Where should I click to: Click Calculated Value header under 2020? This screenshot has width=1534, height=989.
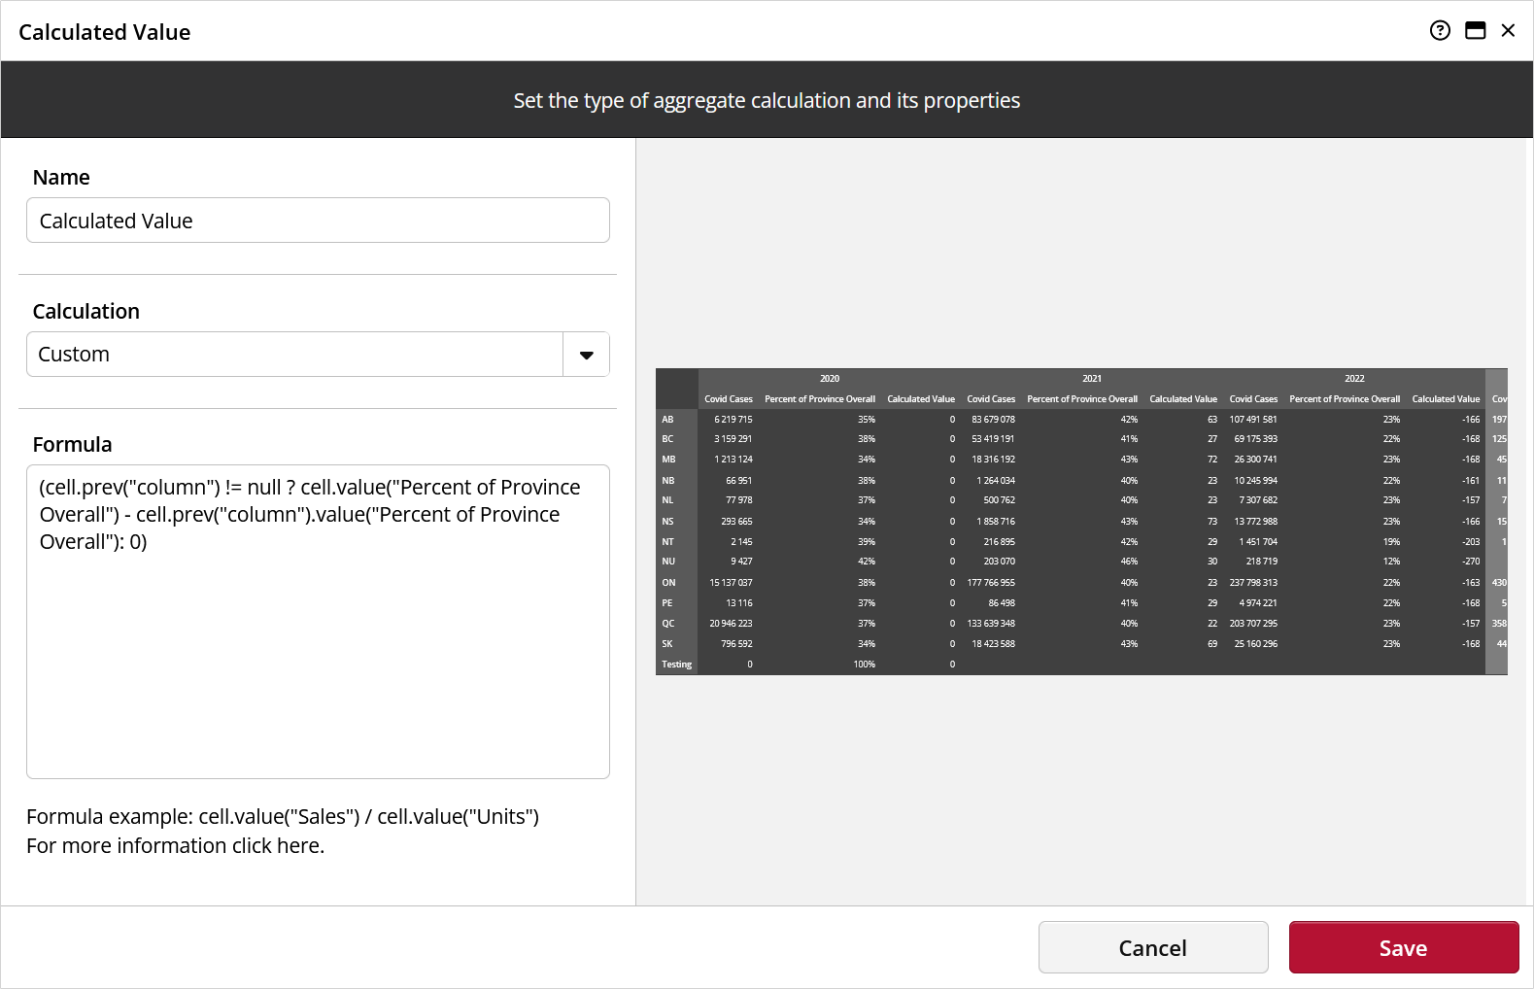[921, 399]
